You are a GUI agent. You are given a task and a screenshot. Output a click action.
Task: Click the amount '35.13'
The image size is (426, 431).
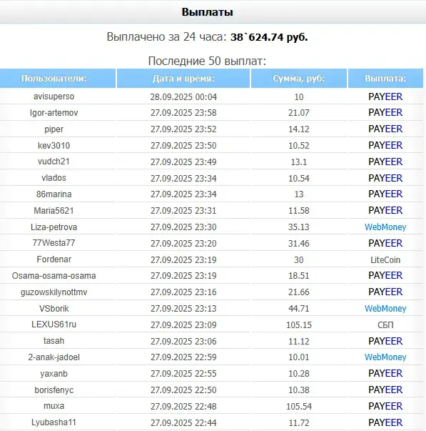click(299, 227)
